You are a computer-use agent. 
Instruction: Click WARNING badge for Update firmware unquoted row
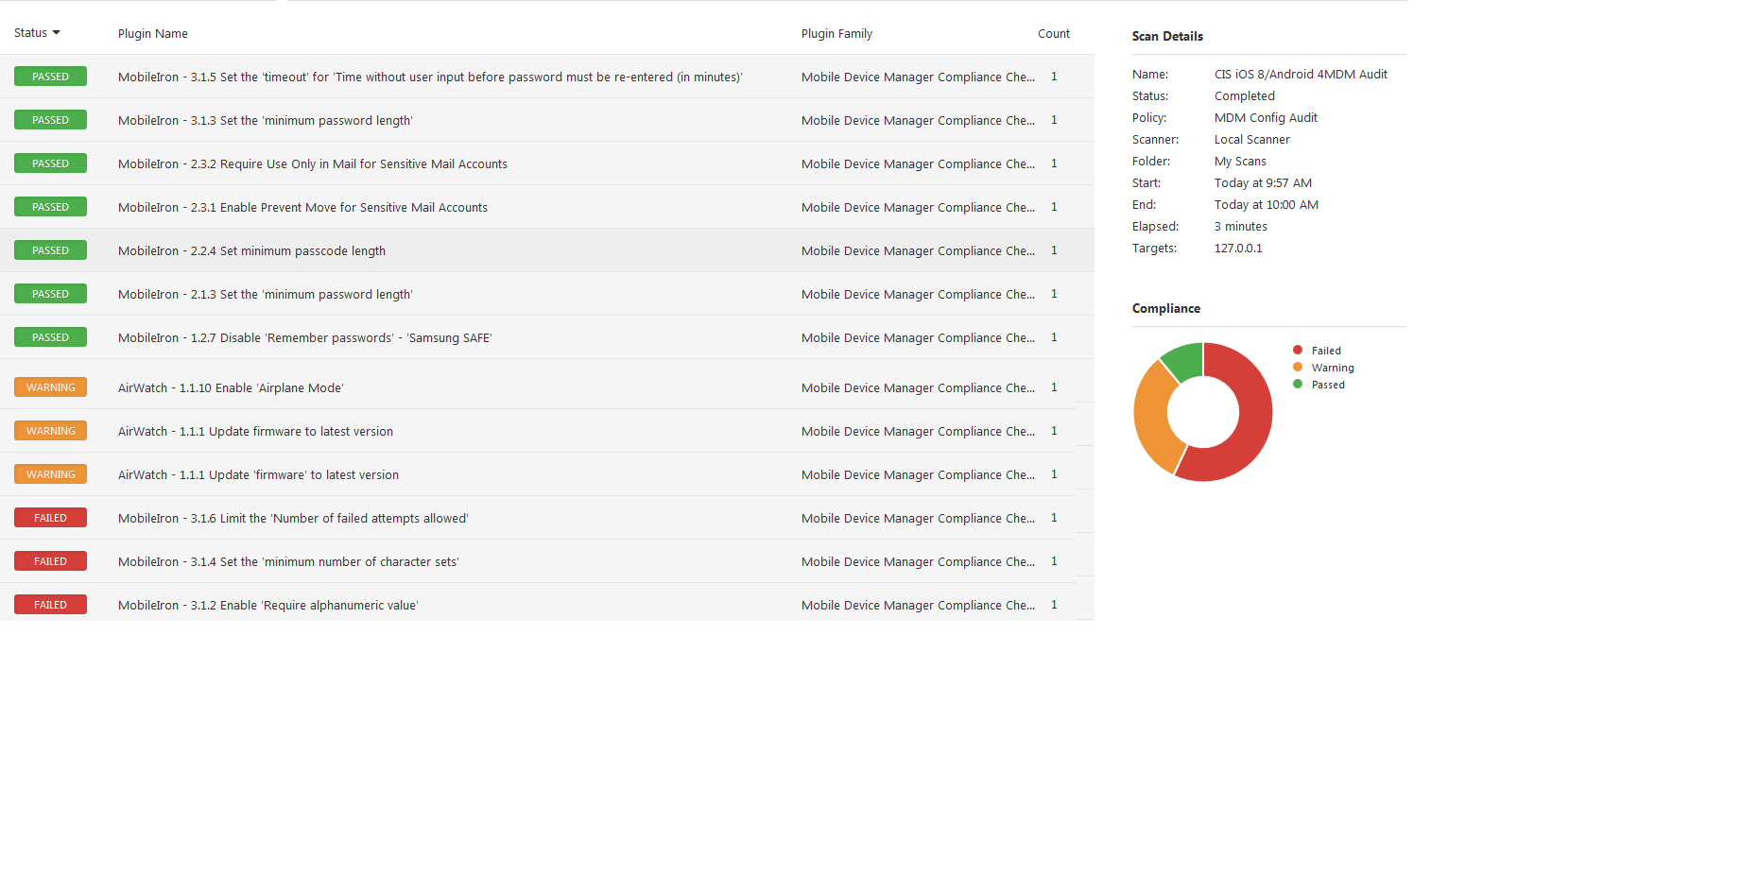[50, 431]
